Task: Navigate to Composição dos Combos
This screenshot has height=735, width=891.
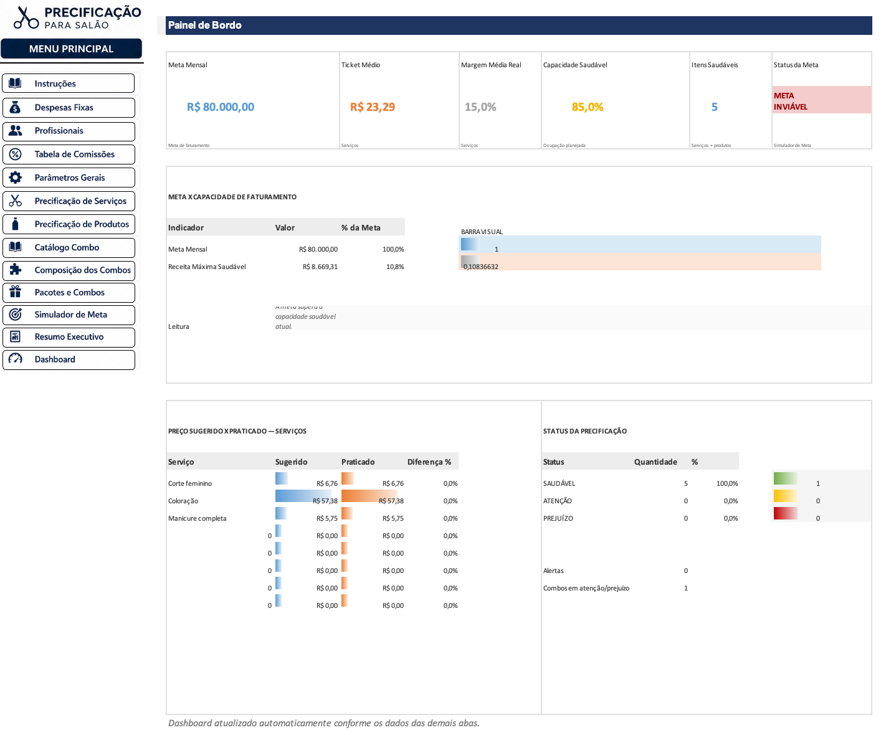Action: click(x=69, y=270)
